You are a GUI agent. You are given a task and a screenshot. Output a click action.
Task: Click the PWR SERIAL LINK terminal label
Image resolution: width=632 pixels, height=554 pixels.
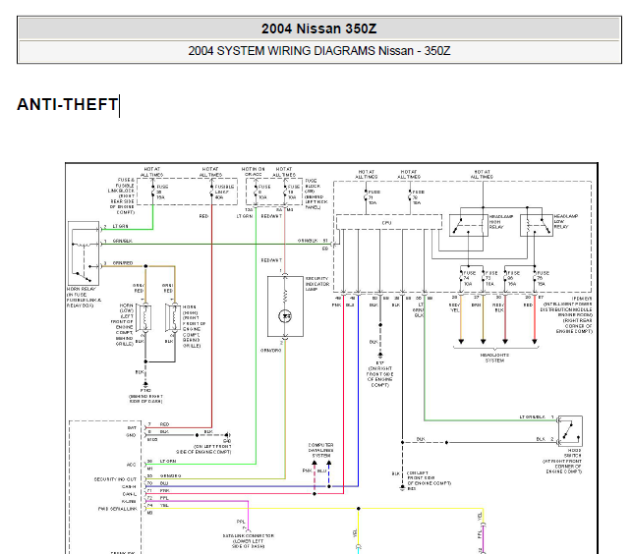[x=117, y=509]
